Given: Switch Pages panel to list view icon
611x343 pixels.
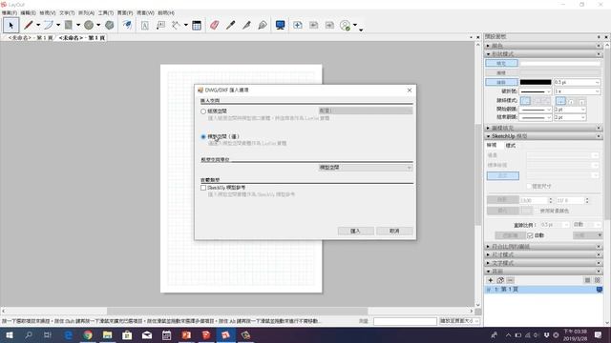Looking at the screenshot, I should pyautogui.click(x=587, y=280).
